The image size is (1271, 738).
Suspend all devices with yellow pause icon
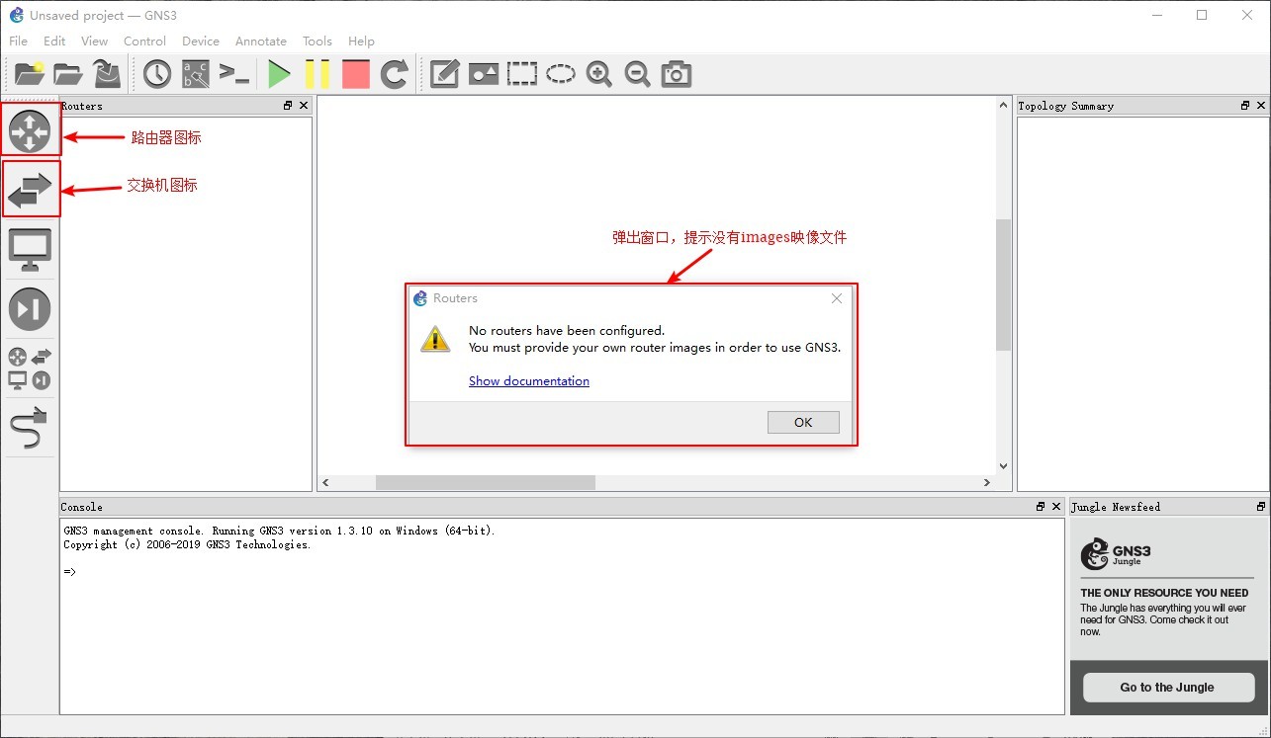pyautogui.click(x=318, y=74)
